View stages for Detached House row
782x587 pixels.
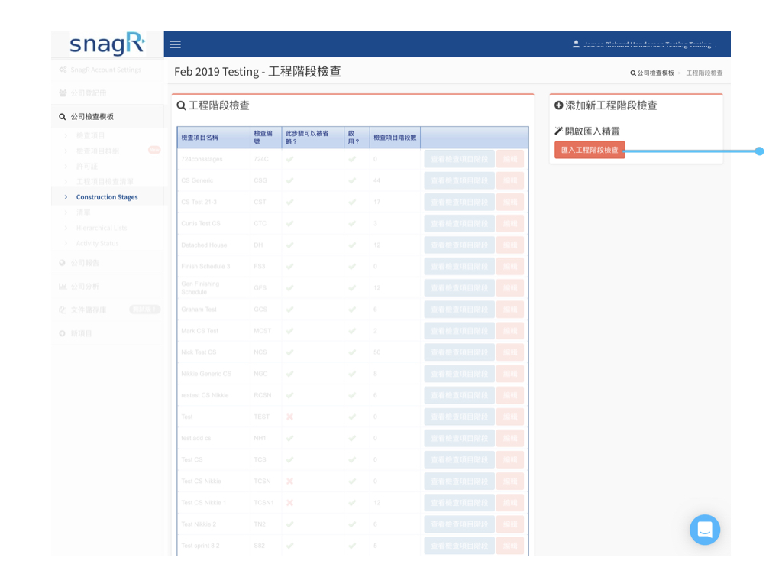point(459,245)
